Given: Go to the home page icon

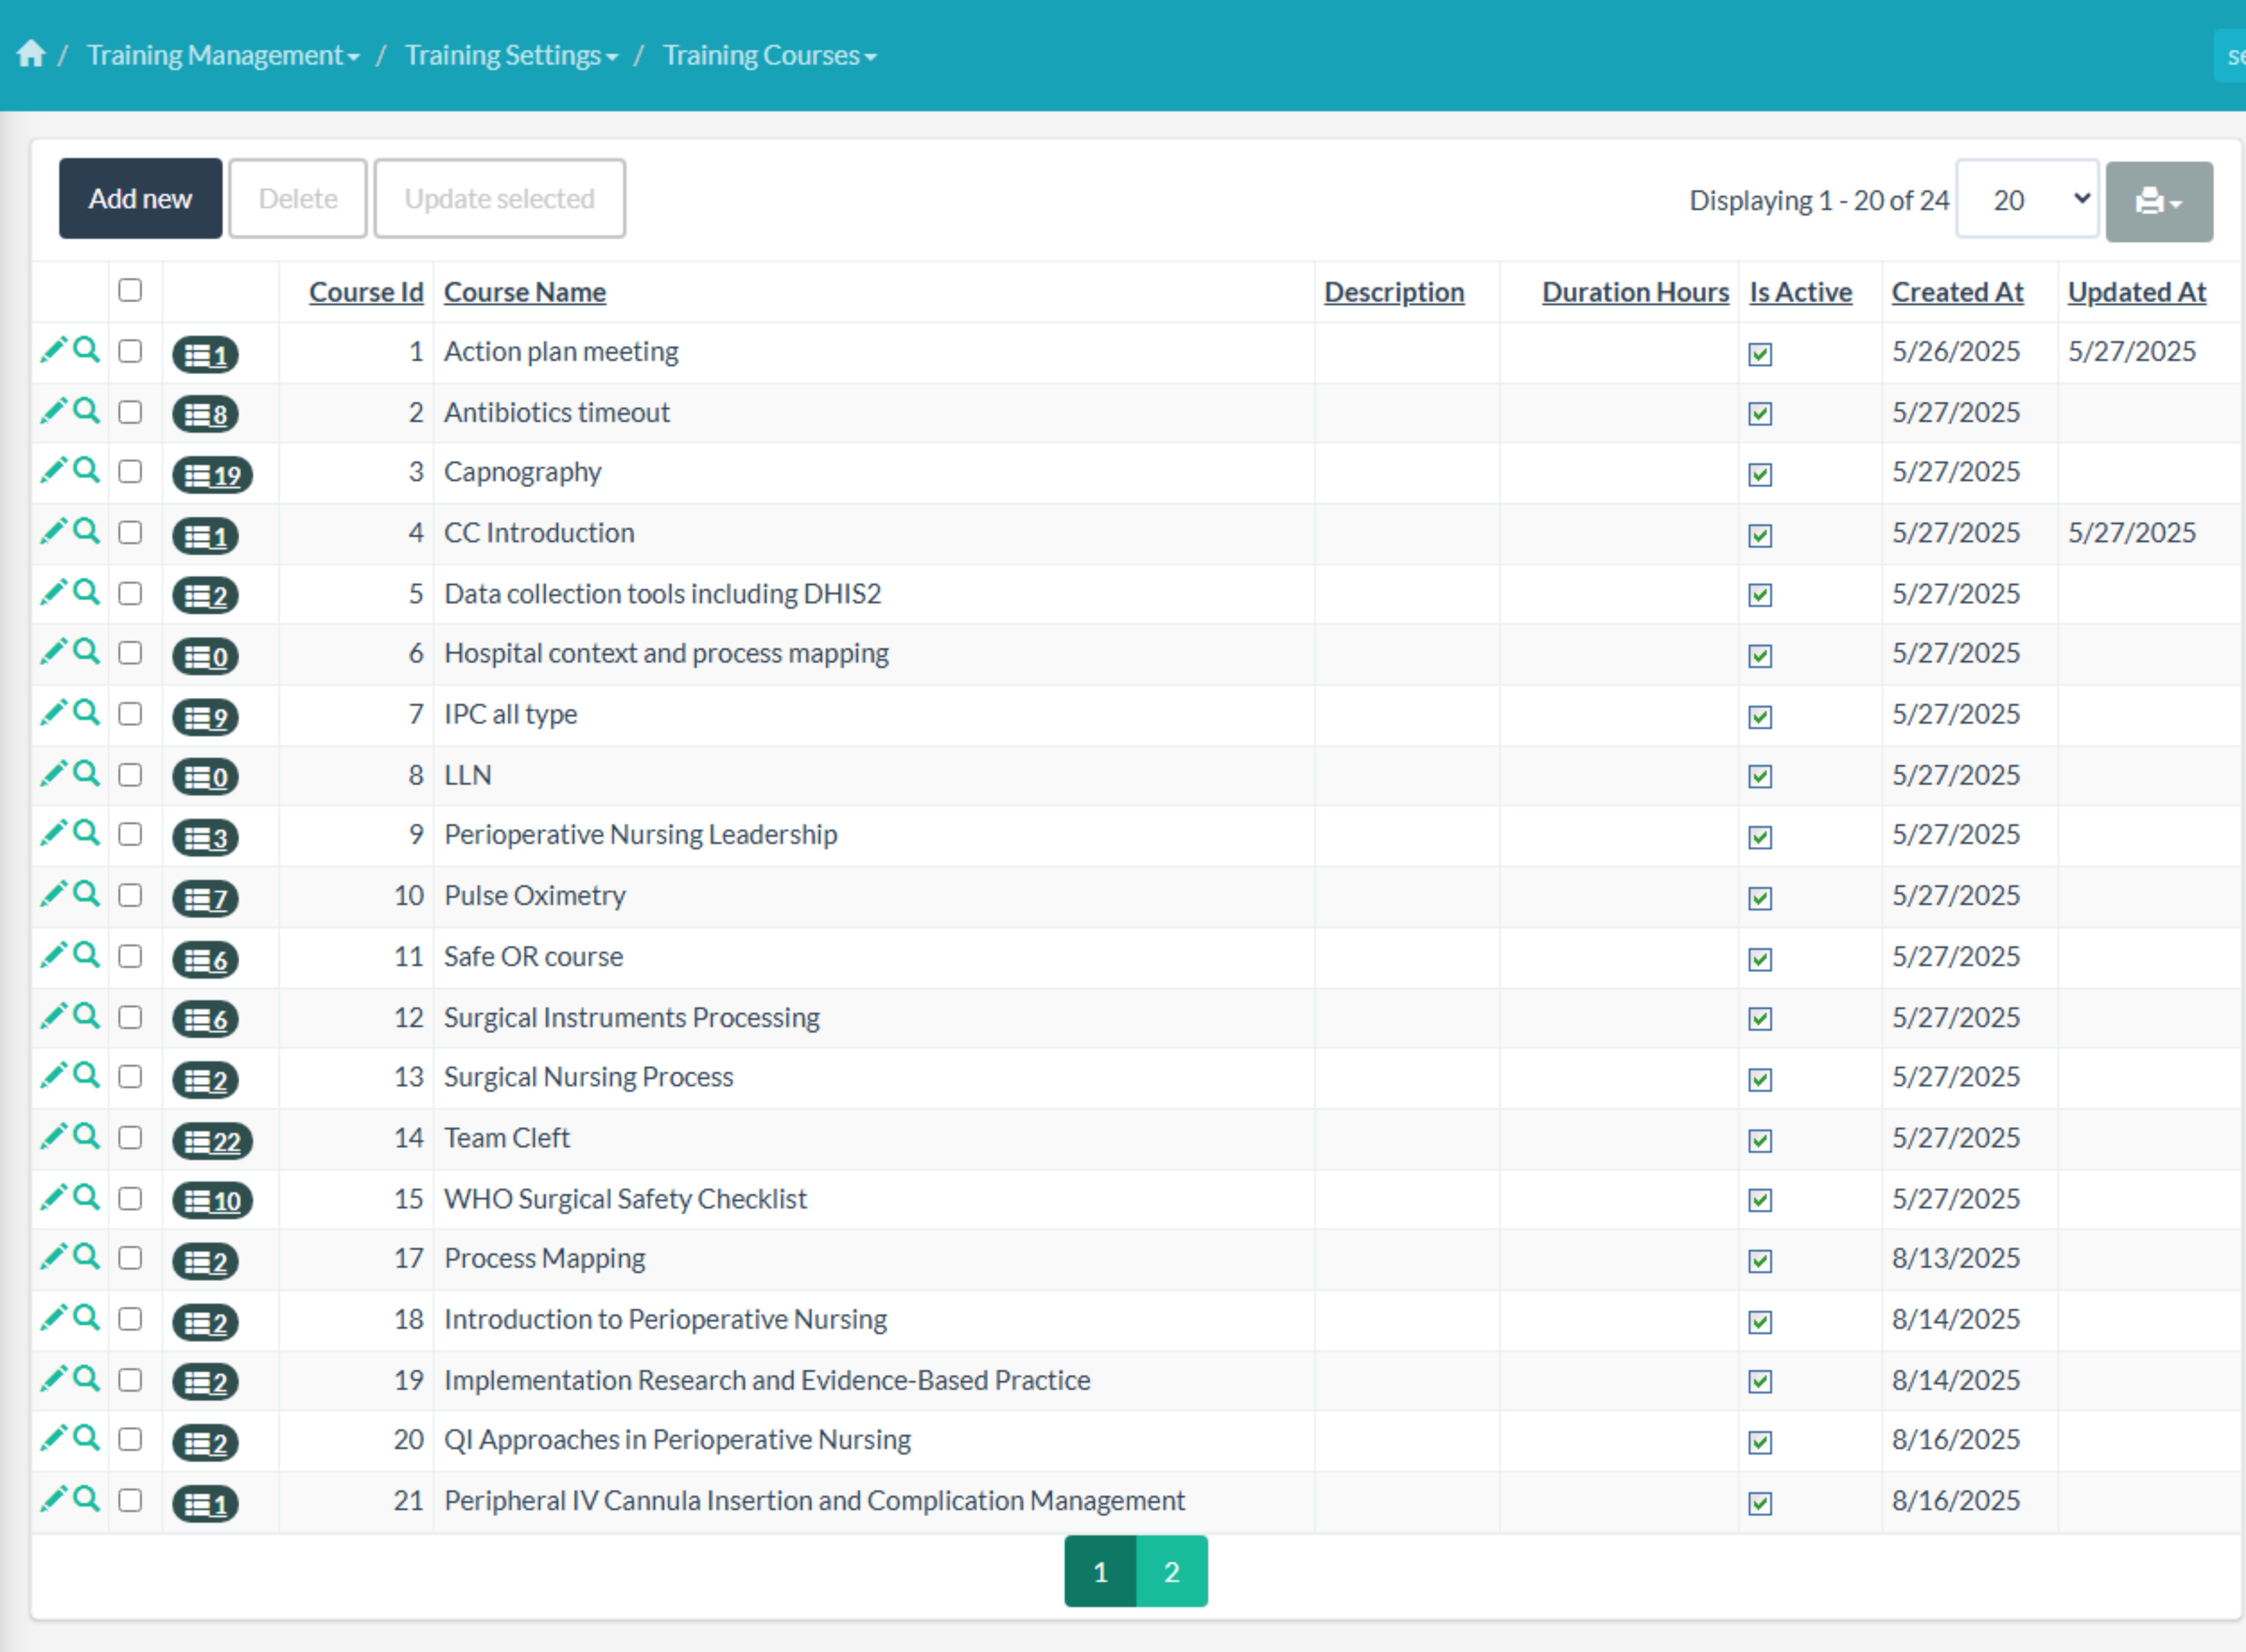Looking at the screenshot, I should (x=31, y=54).
